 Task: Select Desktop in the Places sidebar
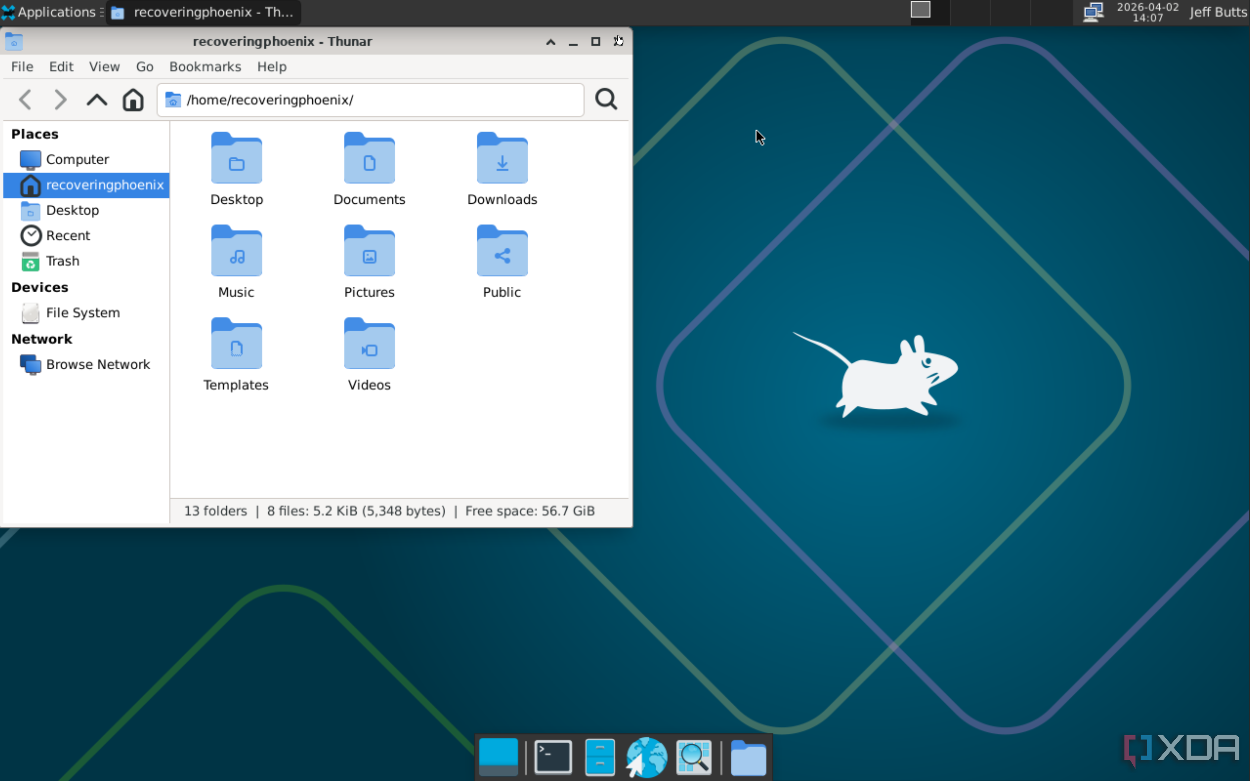click(86, 210)
